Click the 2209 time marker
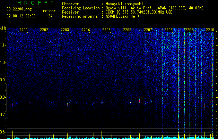The width and height of the screenshot is (218, 139). (189, 30)
